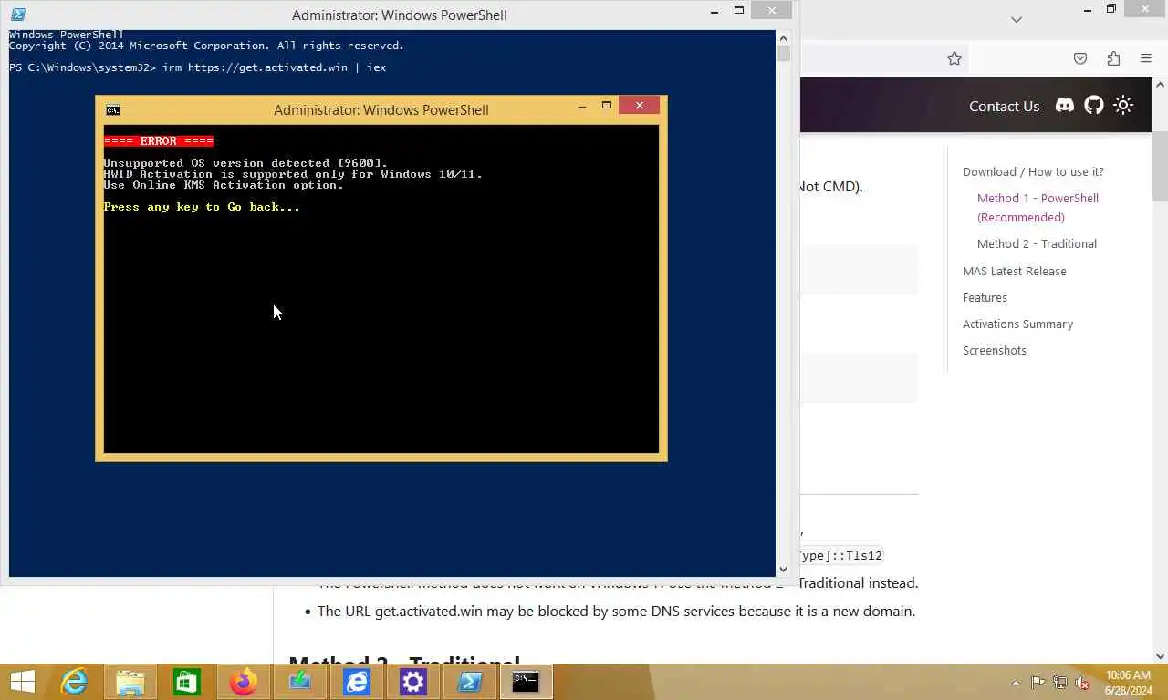
Task: Click the 'URL get.activated.win may be blocked' note
Action: click(616, 611)
